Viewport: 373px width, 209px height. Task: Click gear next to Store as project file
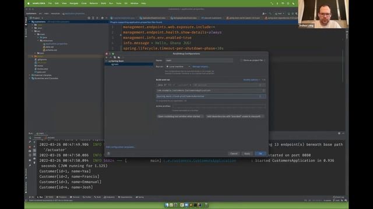point(265,60)
